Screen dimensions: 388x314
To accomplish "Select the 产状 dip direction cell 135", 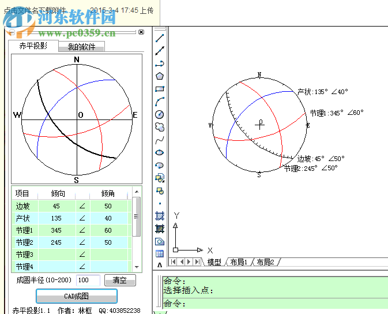I will coord(56,218).
